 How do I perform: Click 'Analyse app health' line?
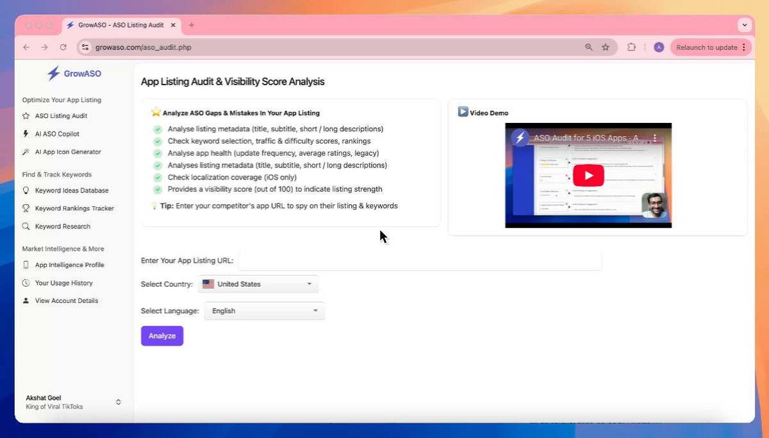point(273,153)
